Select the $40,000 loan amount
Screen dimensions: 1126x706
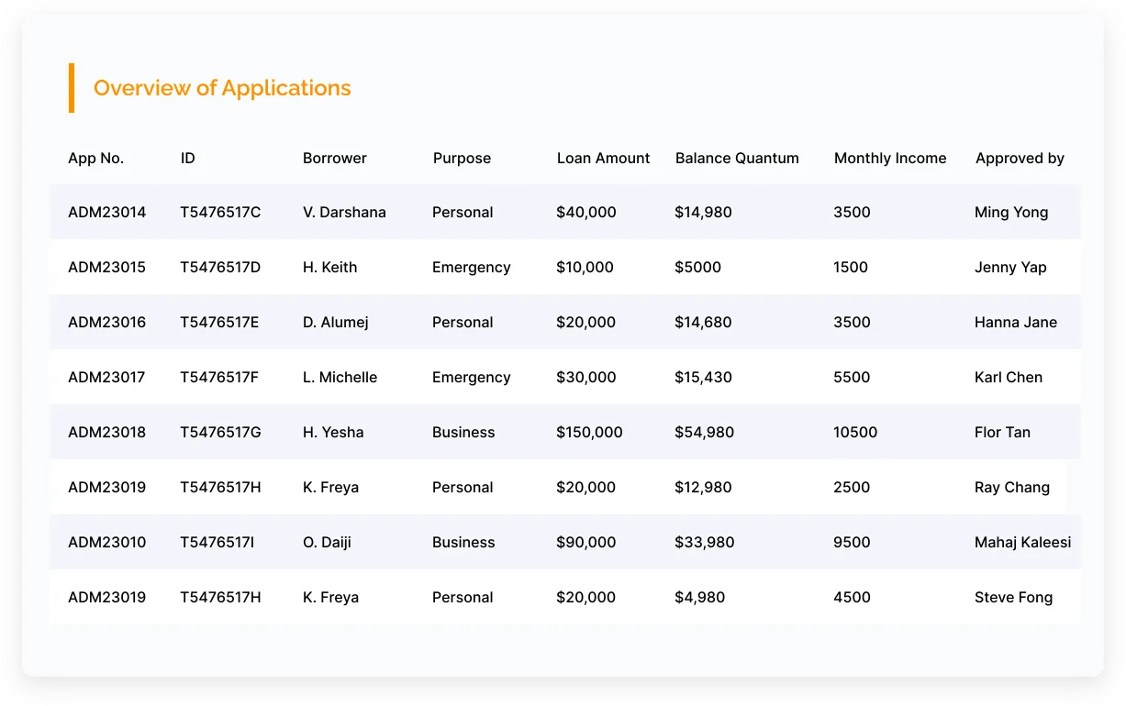coord(586,212)
